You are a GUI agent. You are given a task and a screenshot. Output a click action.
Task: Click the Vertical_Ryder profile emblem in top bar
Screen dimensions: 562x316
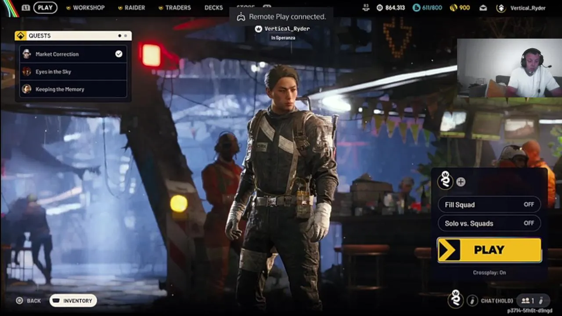[501, 7]
